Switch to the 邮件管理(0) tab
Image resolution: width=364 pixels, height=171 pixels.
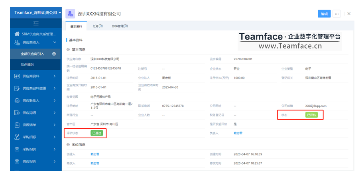(x=120, y=26)
